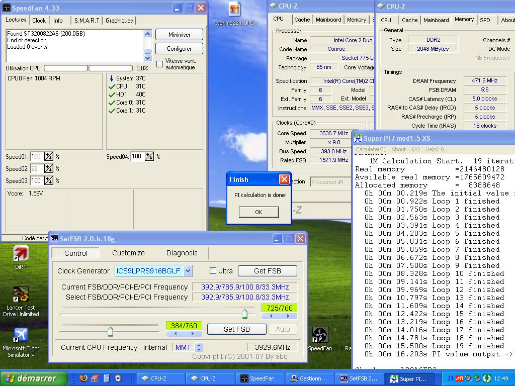Click the SpeedFan title bar icon
This screenshot has width=515, height=386.
[6, 8]
